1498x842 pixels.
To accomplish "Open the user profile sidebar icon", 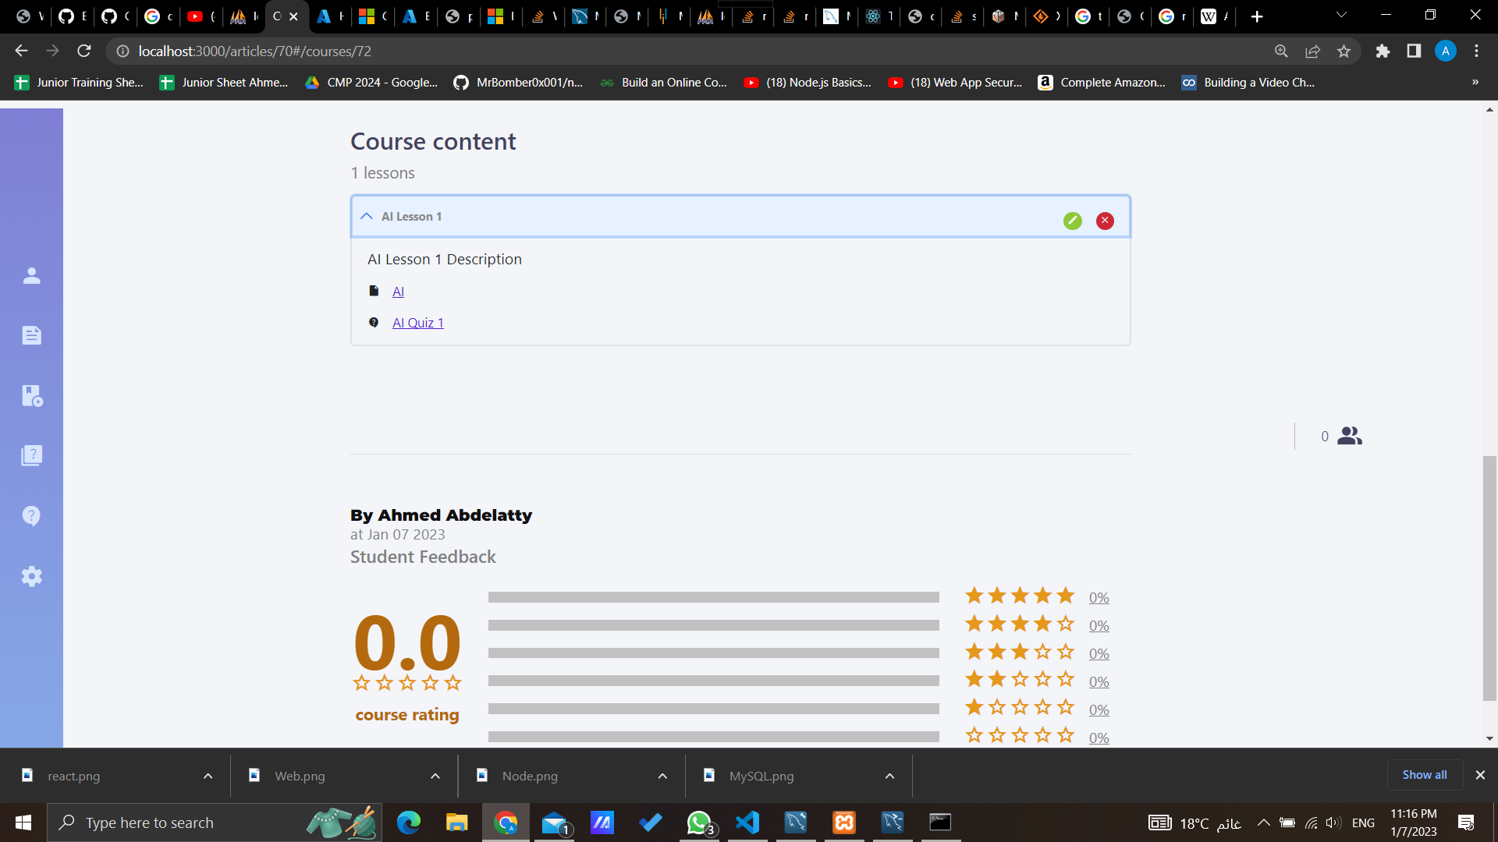I will click(31, 275).
